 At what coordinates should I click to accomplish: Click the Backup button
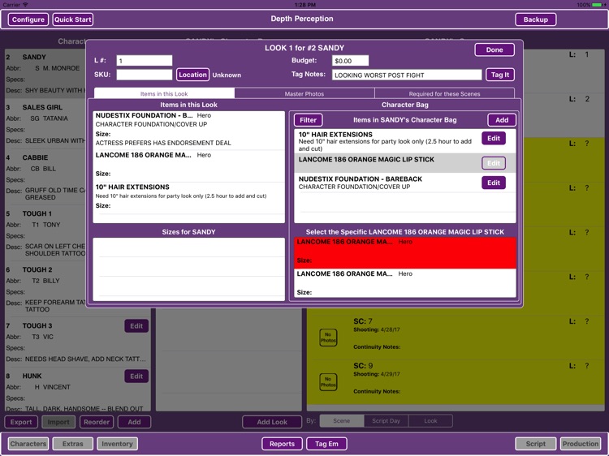pyautogui.click(x=536, y=19)
